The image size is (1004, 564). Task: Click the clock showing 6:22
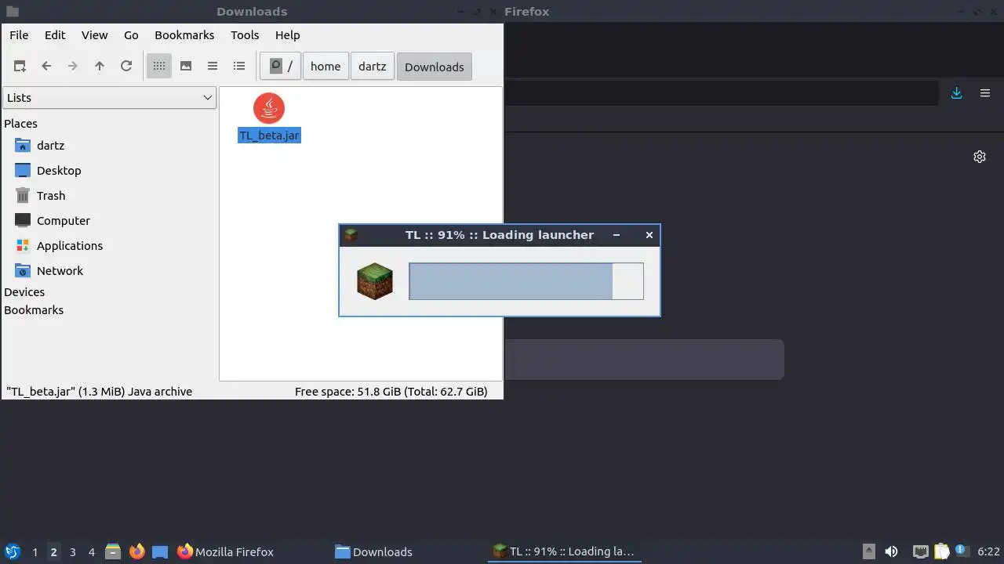click(x=988, y=551)
